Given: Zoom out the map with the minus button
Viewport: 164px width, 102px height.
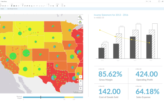Looking at the screenshot, I should [x=80, y=84].
